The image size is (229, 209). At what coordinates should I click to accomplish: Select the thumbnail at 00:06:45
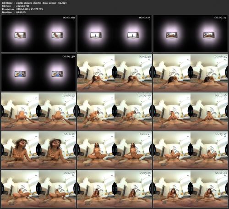(x=191, y=73)
